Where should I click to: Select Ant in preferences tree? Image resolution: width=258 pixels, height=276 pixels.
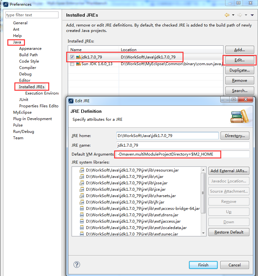pos(16,29)
